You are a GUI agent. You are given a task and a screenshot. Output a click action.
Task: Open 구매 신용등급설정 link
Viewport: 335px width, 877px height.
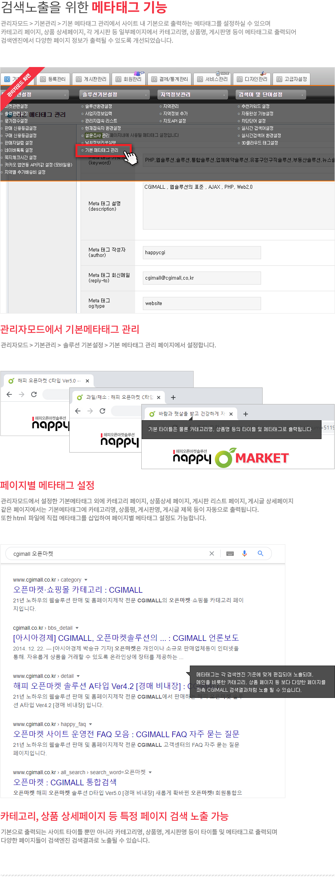pyautogui.click(x=20, y=136)
